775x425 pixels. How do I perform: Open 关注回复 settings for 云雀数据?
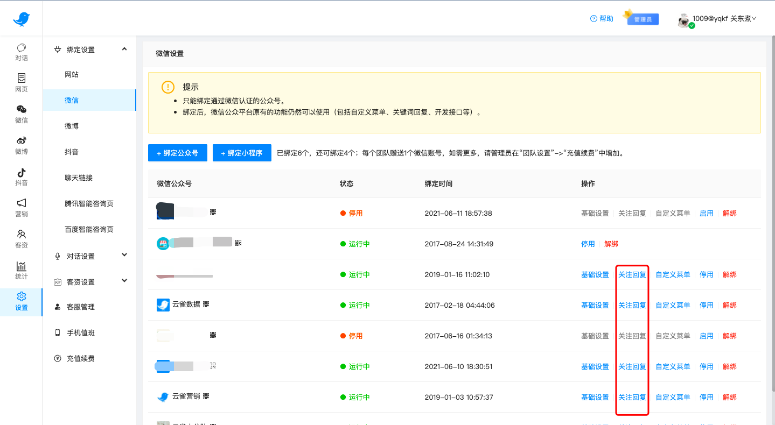tap(632, 304)
